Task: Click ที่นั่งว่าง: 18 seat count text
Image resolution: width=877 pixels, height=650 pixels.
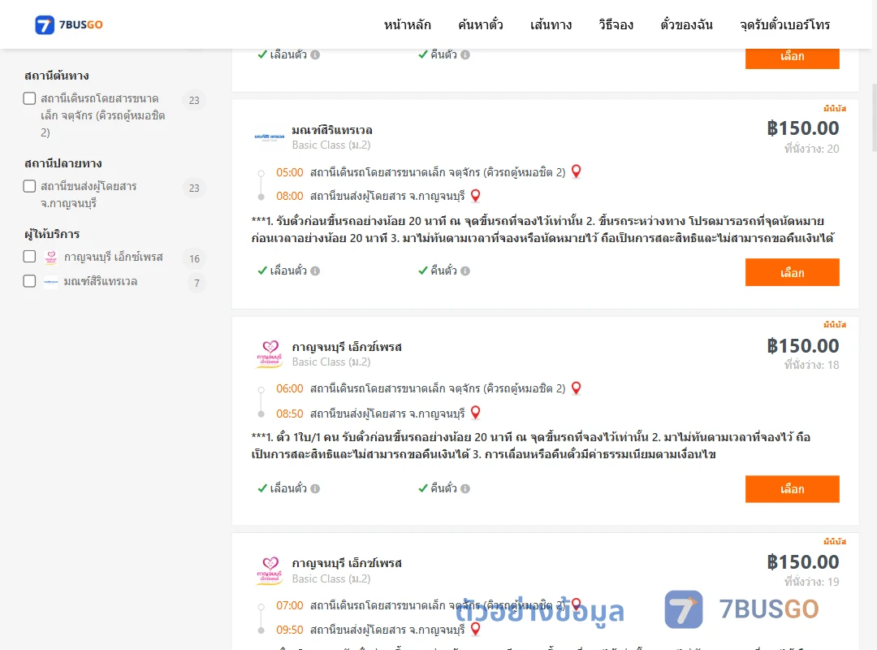Action: coord(811,365)
